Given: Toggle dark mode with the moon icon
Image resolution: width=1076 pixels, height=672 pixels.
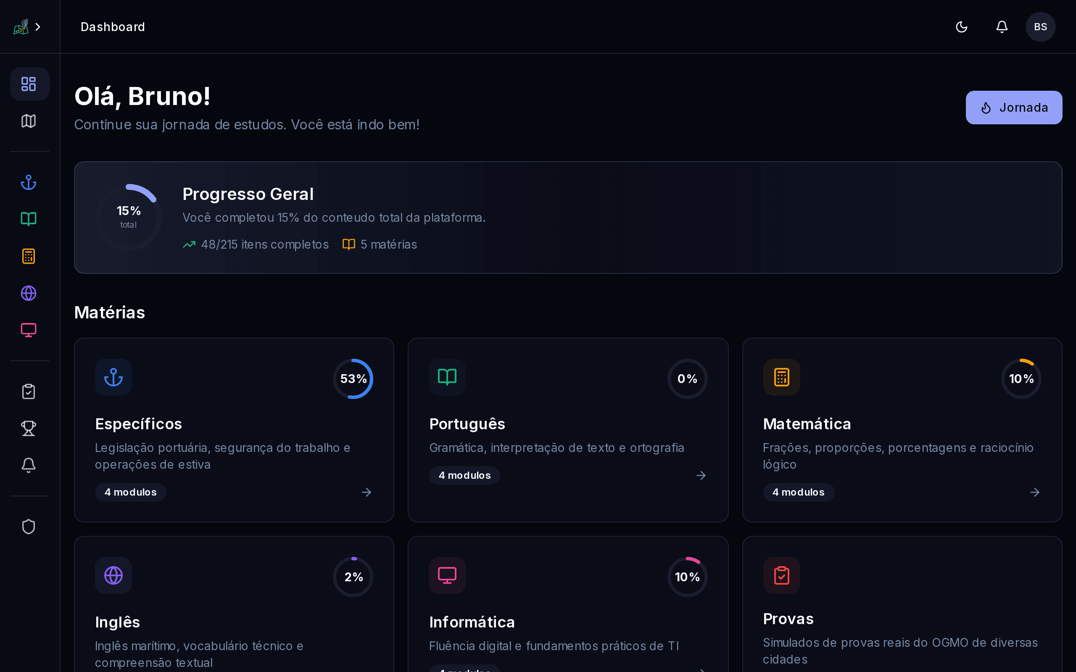Looking at the screenshot, I should [x=961, y=26].
